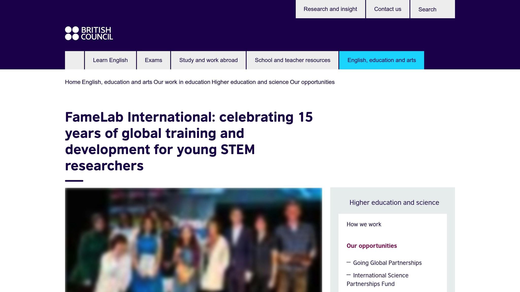Click the FameLab International page heading
The height and width of the screenshot is (292, 520).
click(x=189, y=141)
